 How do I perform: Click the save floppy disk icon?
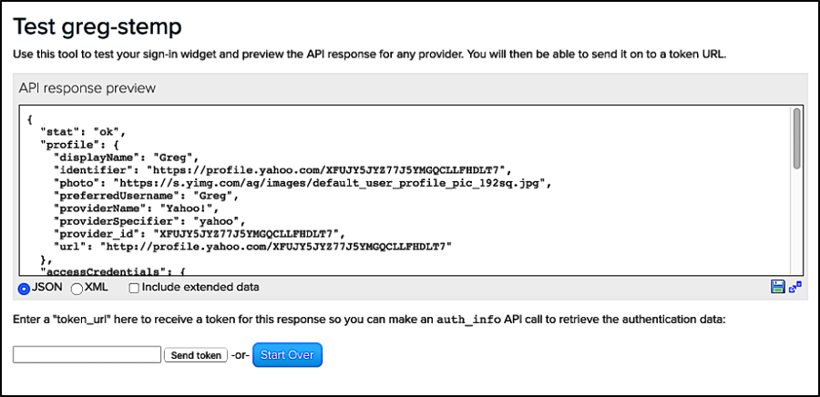coord(777,287)
